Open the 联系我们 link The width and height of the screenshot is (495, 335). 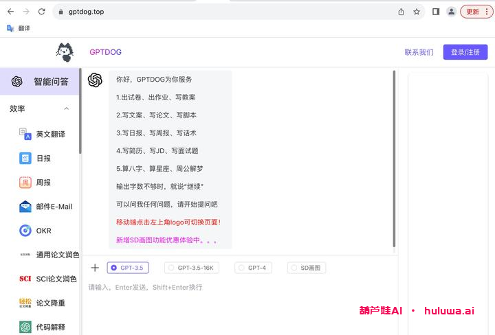coord(419,52)
